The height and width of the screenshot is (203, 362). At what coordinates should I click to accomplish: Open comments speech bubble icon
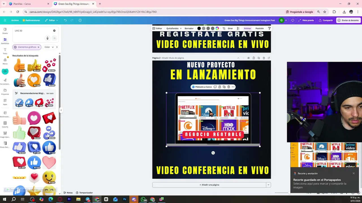click(x=293, y=20)
